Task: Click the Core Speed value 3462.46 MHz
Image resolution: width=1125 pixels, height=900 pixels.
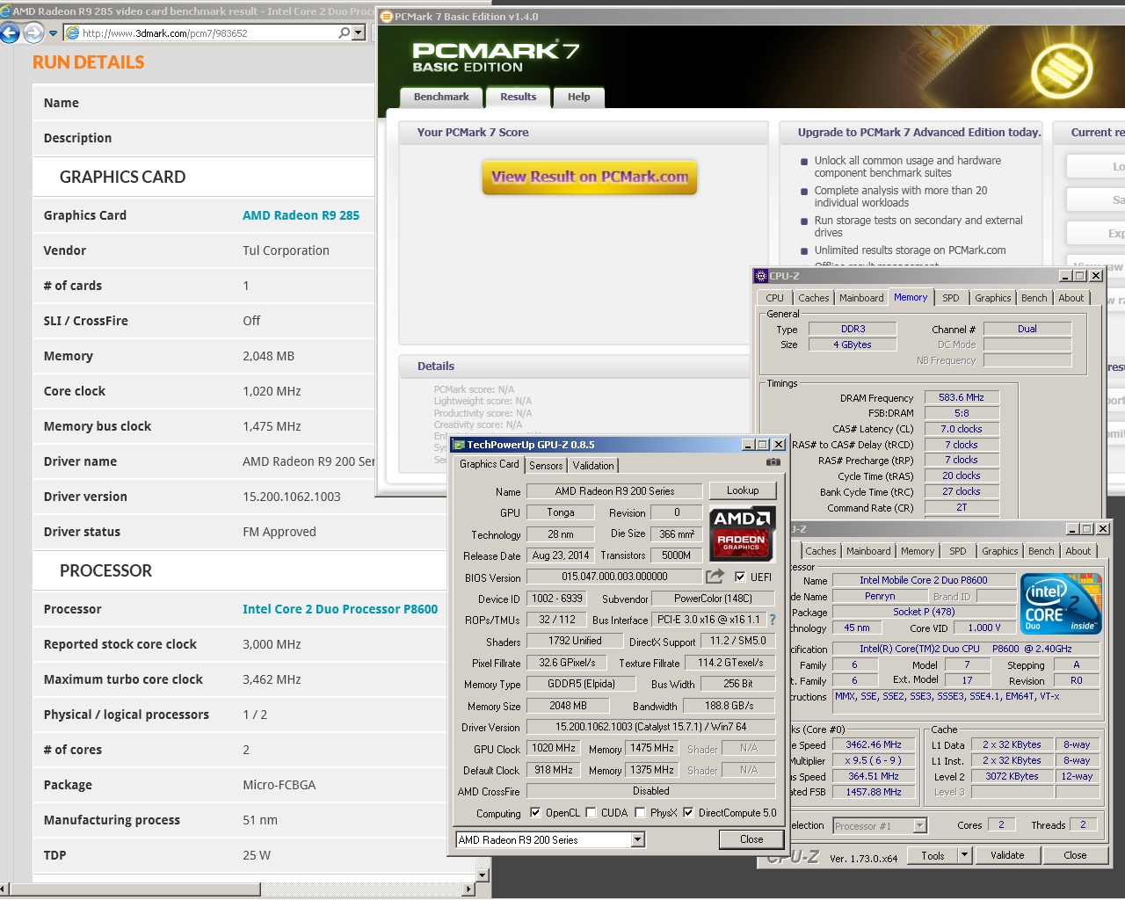Action: coord(874,745)
